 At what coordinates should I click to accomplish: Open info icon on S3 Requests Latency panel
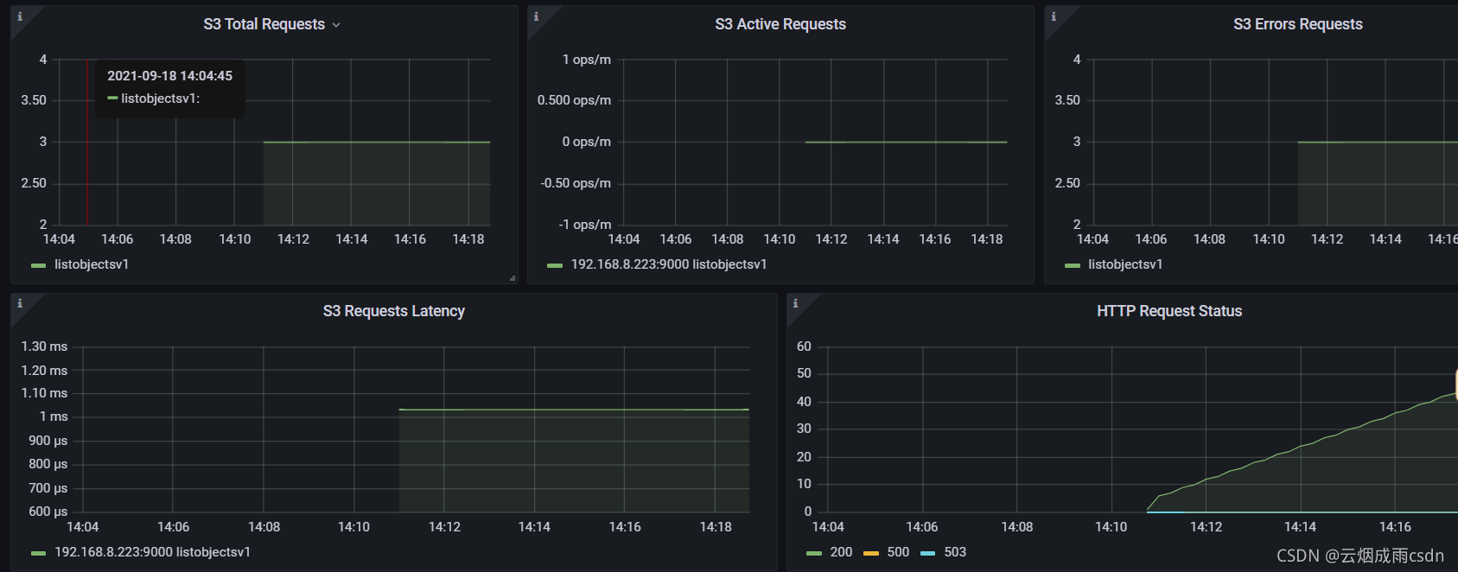[x=19, y=303]
